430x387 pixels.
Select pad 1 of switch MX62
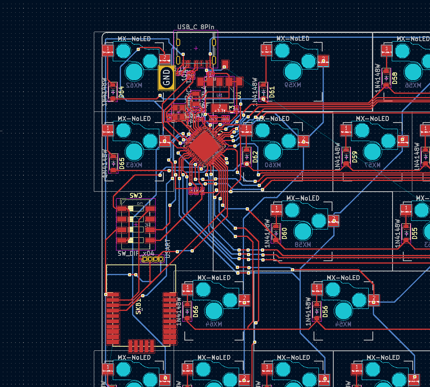click(108, 51)
